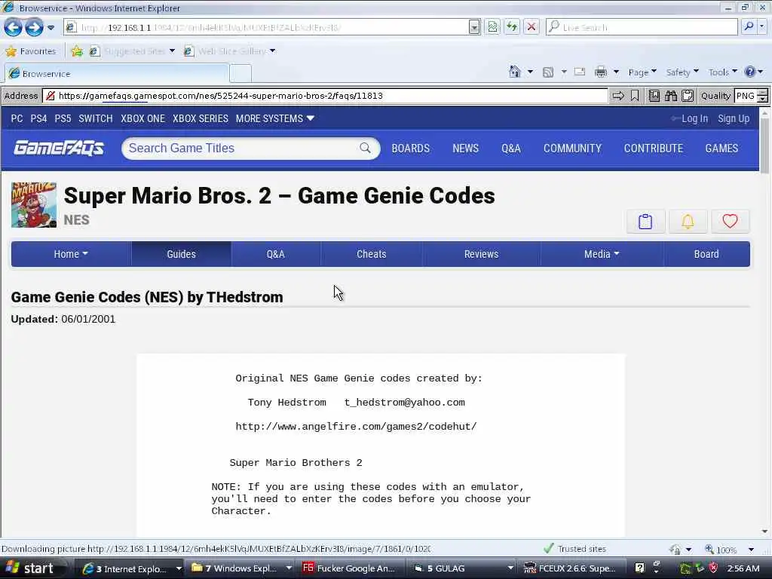The width and height of the screenshot is (772, 579).
Task: Click the binoculars Find icon
Action: 670,96
